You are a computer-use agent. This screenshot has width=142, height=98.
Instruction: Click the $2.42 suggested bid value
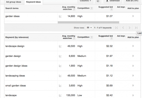110,95
